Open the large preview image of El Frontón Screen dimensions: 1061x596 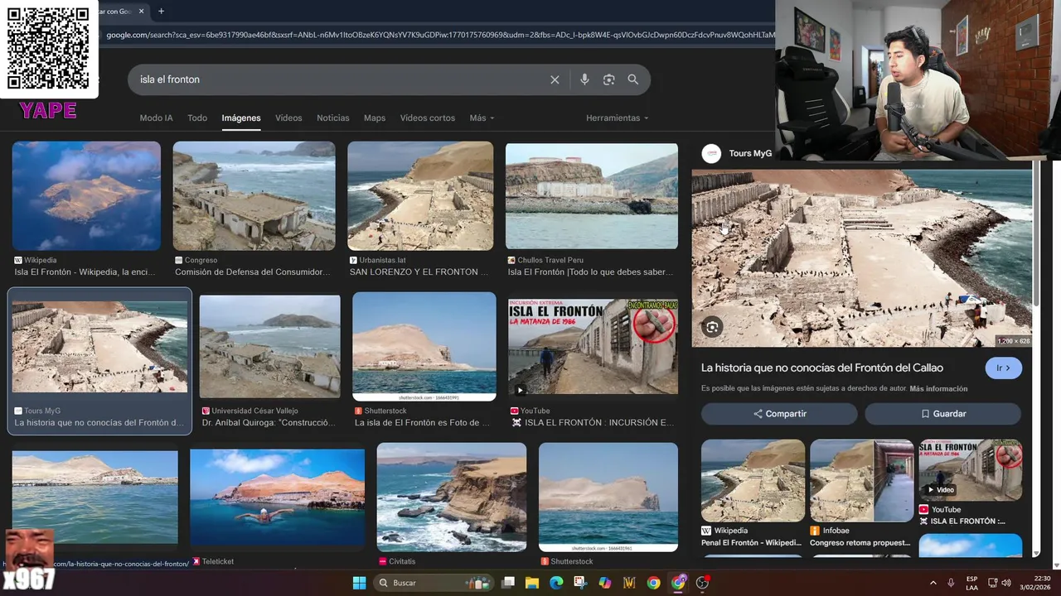coord(862,258)
